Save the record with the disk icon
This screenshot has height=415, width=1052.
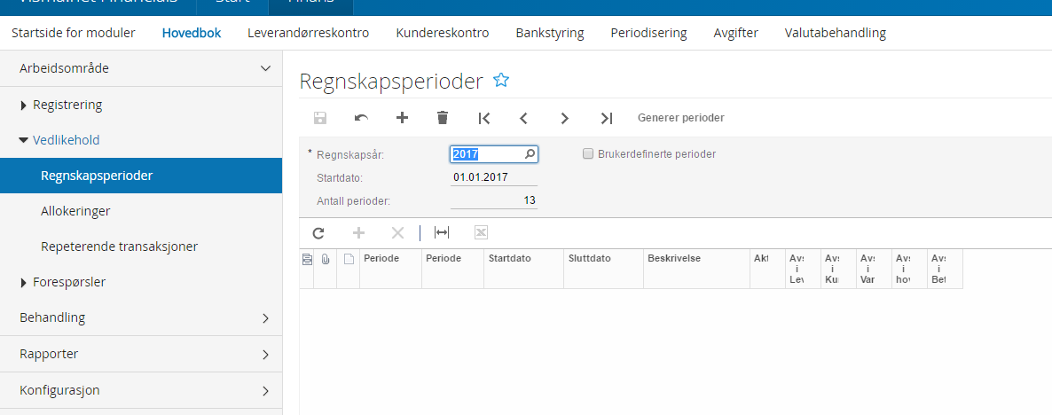320,118
